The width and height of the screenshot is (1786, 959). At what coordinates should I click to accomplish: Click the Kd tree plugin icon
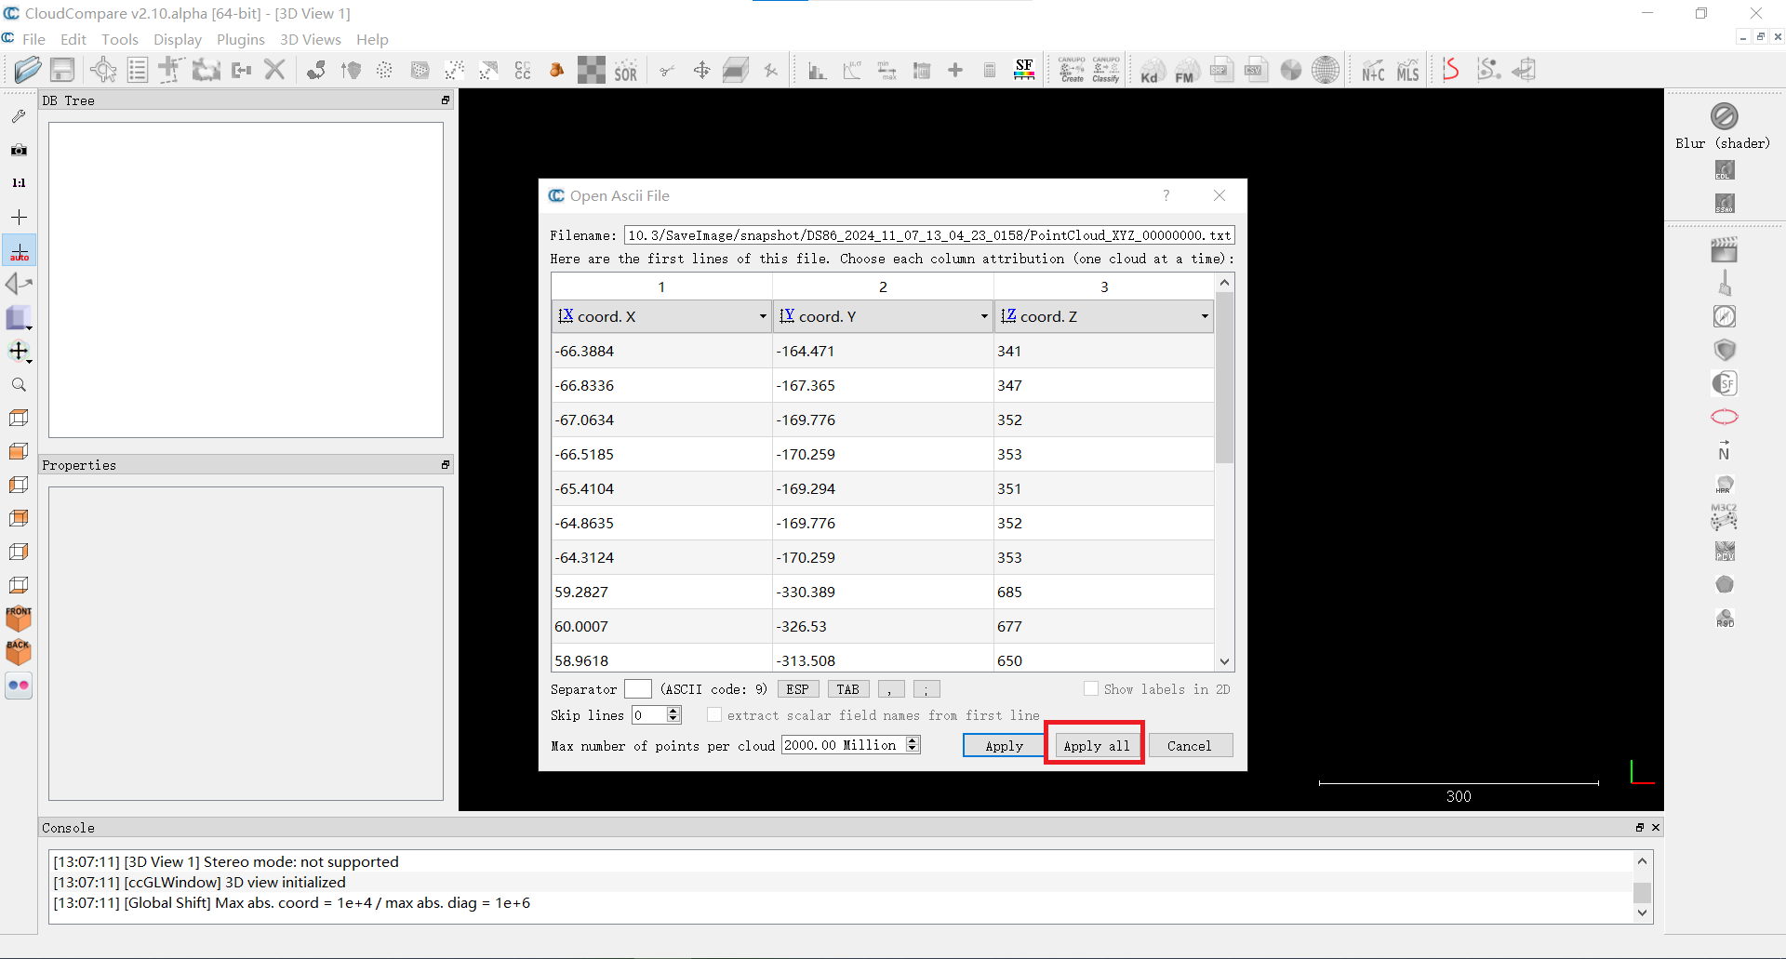click(1152, 70)
